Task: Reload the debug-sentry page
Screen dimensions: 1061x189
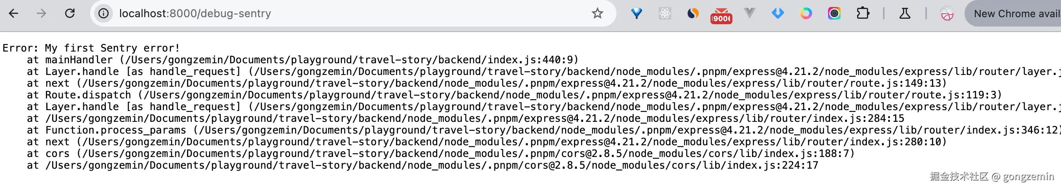Action: (70, 14)
